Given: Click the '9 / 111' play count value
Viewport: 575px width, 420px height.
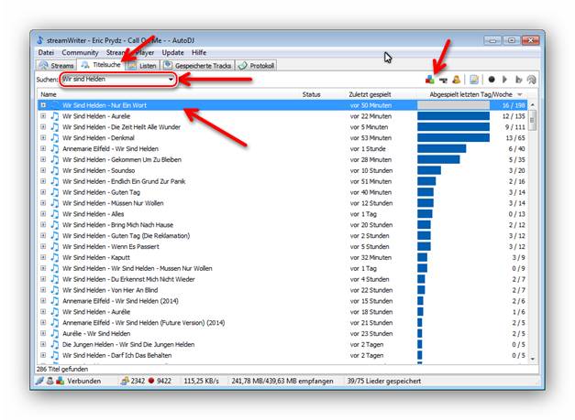Looking at the screenshot, I should (x=514, y=127).
